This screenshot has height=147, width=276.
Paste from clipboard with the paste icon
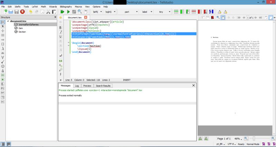[54, 12]
